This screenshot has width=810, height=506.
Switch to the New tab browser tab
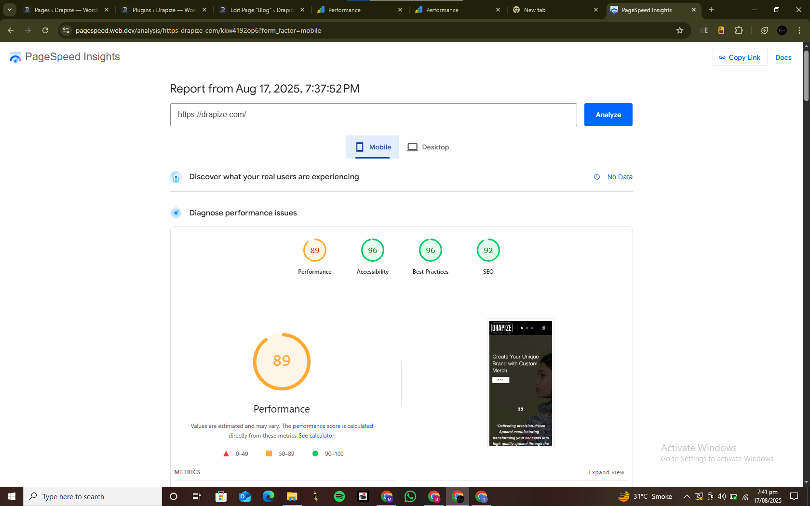coord(555,10)
